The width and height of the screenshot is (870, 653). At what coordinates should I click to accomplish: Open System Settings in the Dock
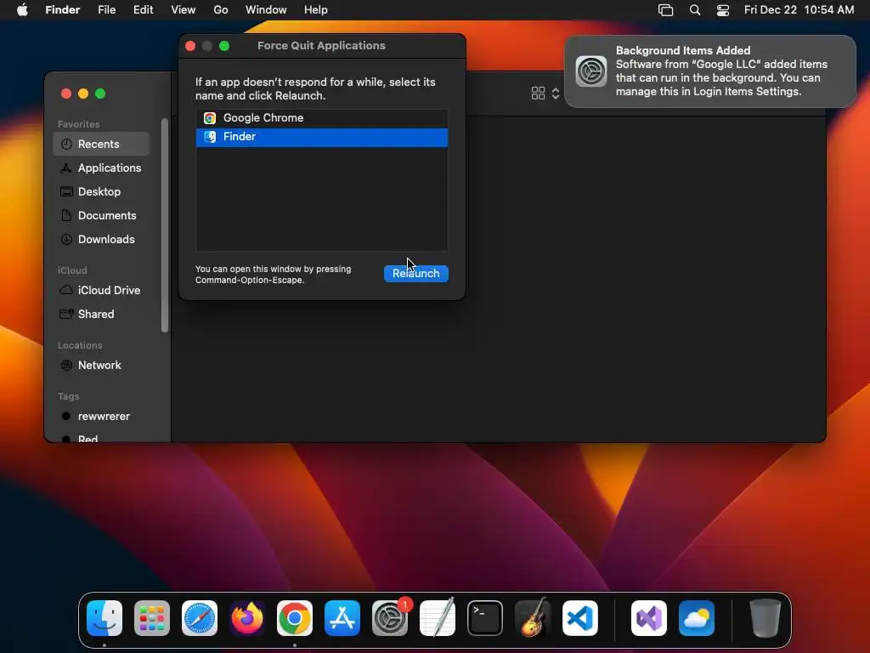point(390,618)
